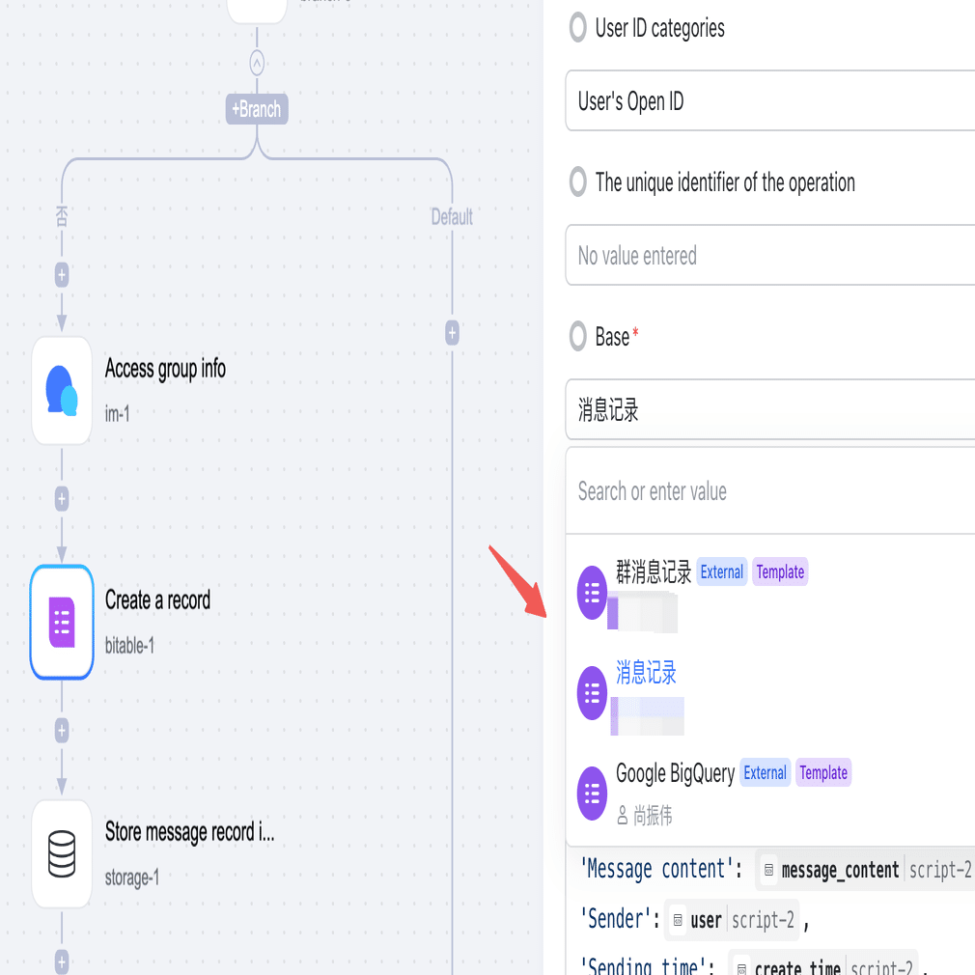Add a step under the 否 branch label
Viewport: 975px width, 975px height.
(62, 275)
